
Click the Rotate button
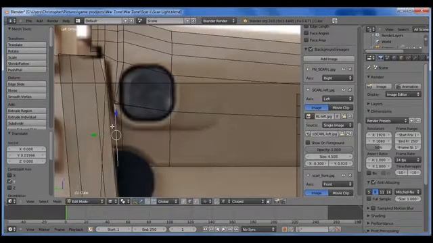point(26,51)
